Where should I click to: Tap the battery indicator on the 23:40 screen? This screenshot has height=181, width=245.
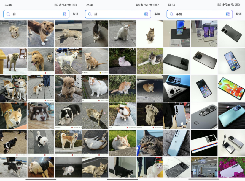pyautogui.click(x=74, y=5)
